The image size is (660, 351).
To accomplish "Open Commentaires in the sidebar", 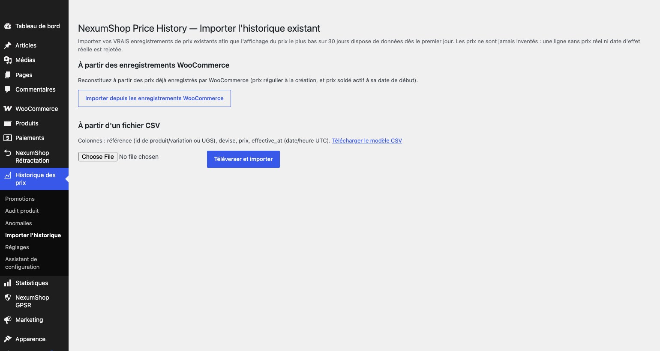I will pos(34,89).
